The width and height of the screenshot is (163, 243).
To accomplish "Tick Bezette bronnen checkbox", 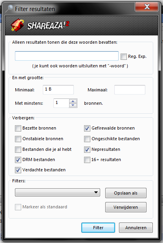I will click(x=18, y=128).
